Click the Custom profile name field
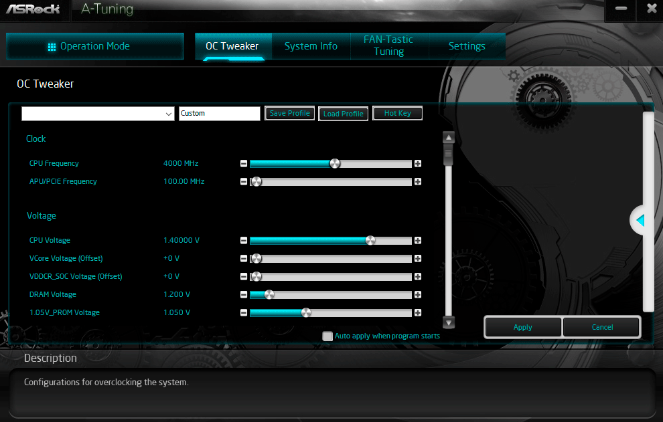The height and width of the screenshot is (422, 663). 219,114
